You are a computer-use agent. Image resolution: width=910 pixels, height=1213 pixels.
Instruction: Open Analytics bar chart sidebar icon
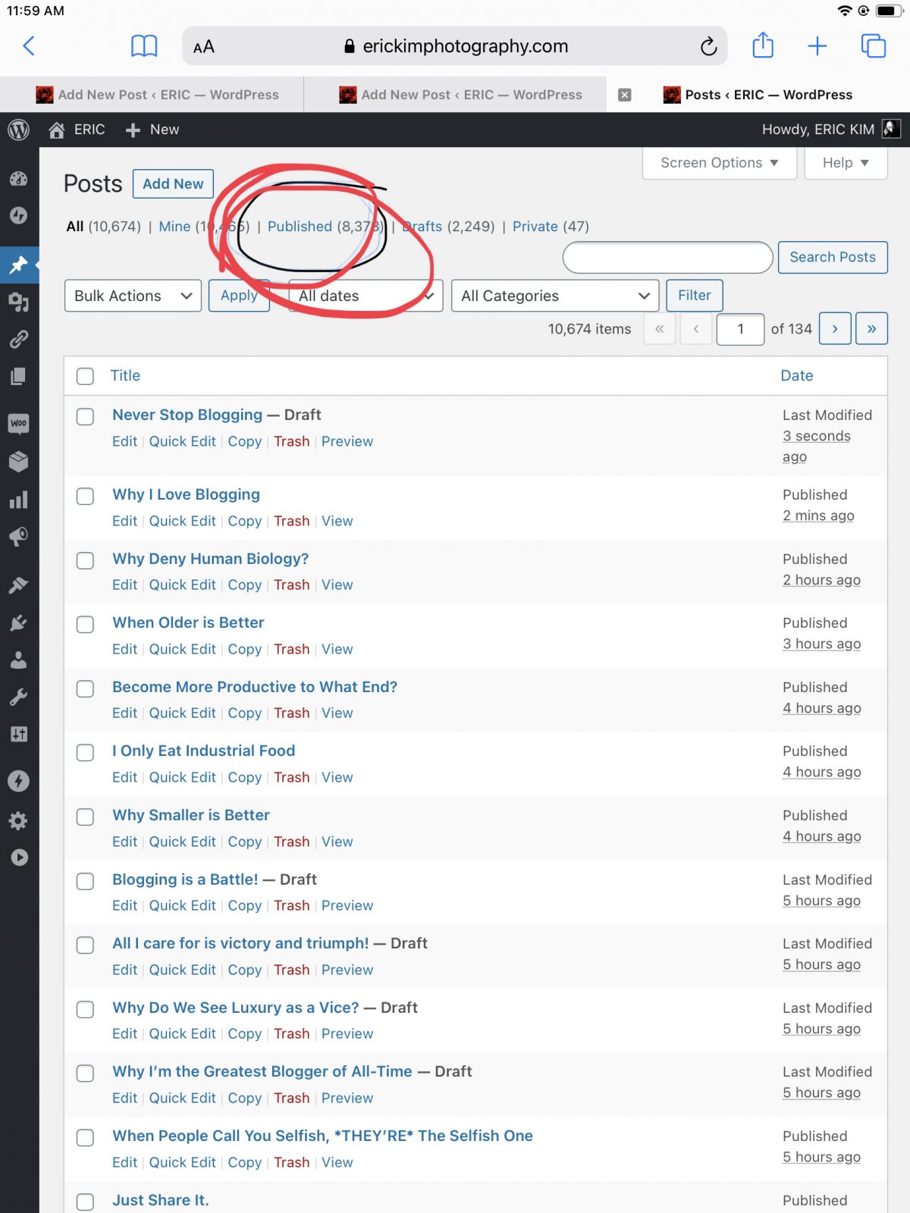click(x=19, y=500)
